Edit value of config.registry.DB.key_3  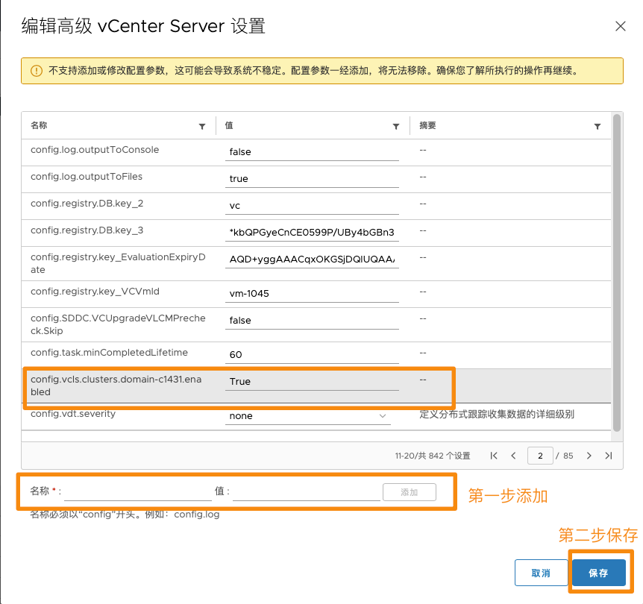click(x=312, y=233)
